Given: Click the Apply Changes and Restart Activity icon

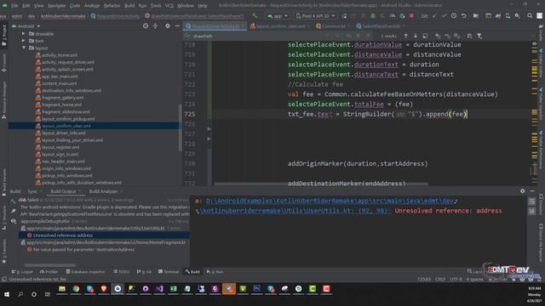Looking at the screenshot, I should tap(353, 16).
